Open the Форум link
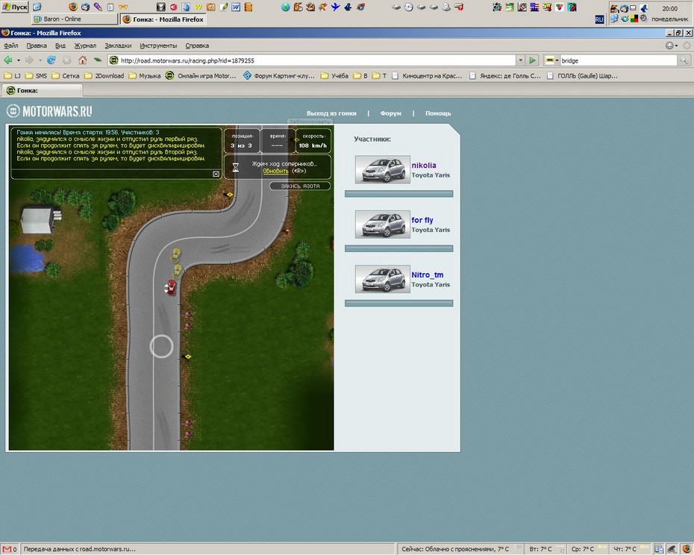694x555 pixels. [x=390, y=113]
